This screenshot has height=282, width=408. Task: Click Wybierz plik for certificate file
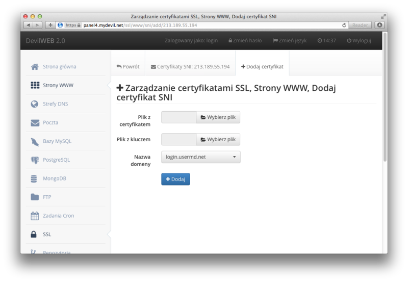click(218, 117)
